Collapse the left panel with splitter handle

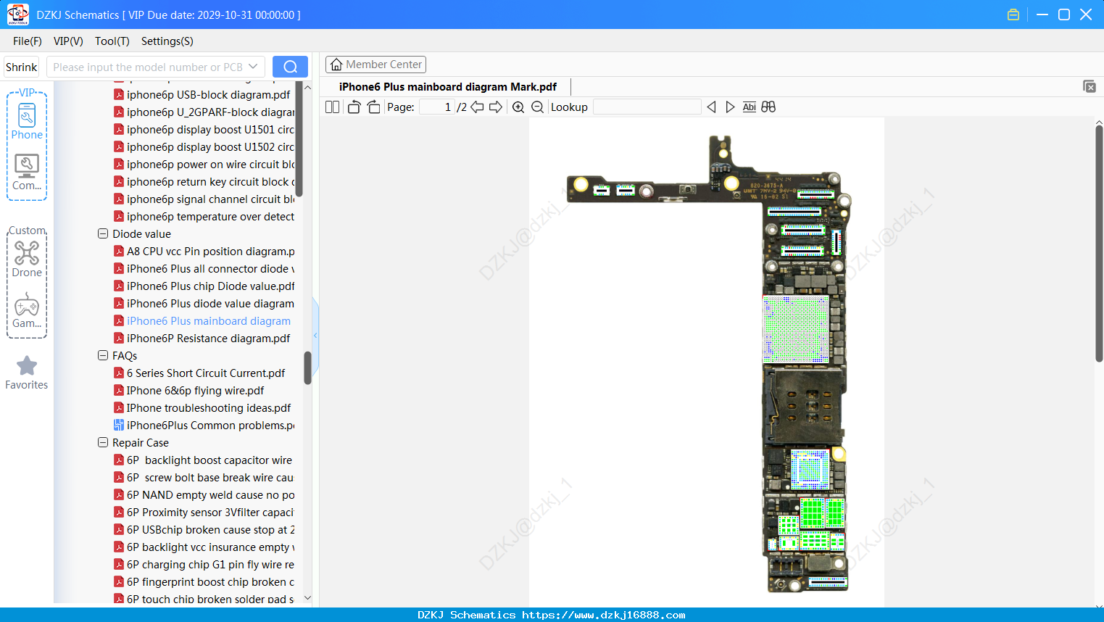coord(315,335)
